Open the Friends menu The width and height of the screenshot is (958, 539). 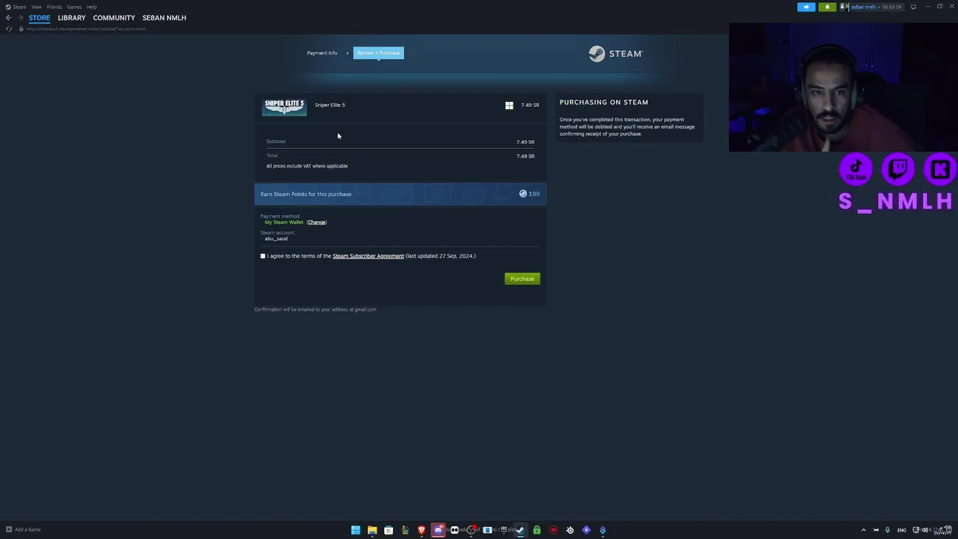pyautogui.click(x=54, y=7)
